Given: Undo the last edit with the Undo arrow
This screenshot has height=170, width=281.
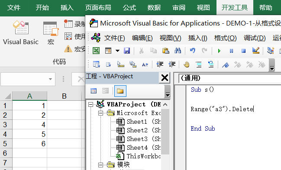Looking at the screenshot, I should [x=193, y=51].
